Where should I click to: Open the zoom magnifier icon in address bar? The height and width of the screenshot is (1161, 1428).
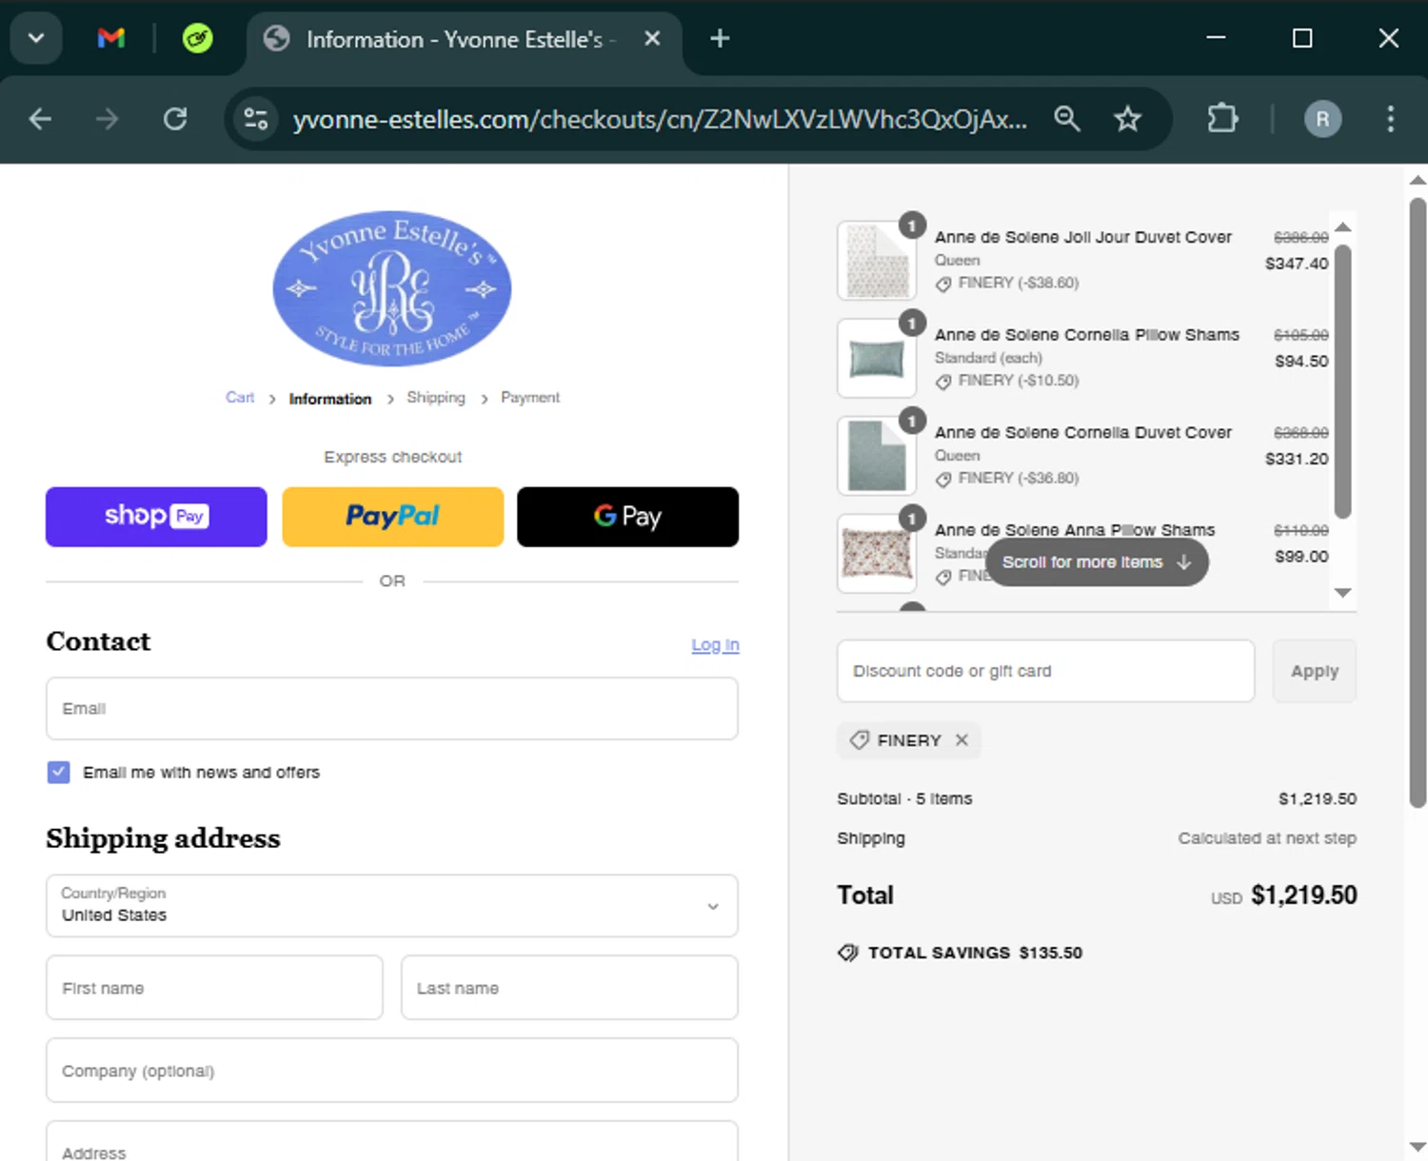(1067, 119)
